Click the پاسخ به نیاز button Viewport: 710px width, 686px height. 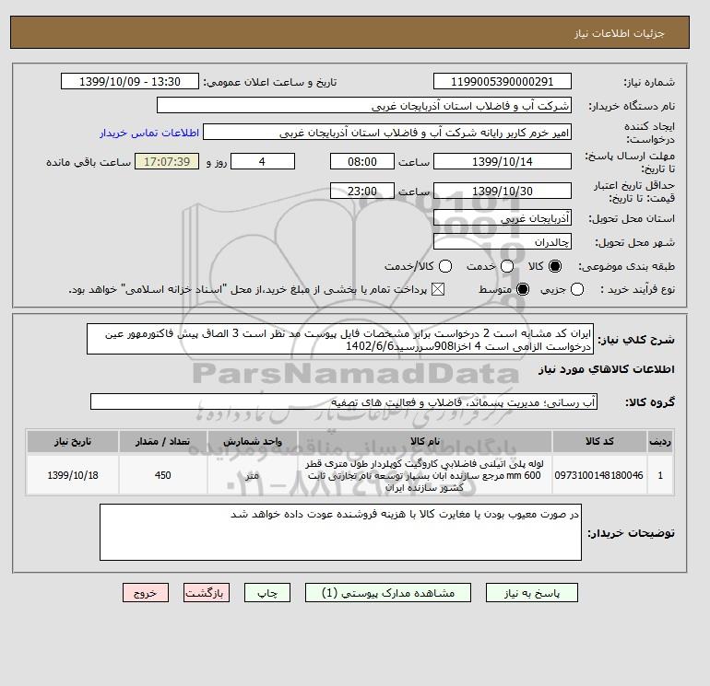(x=532, y=593)
